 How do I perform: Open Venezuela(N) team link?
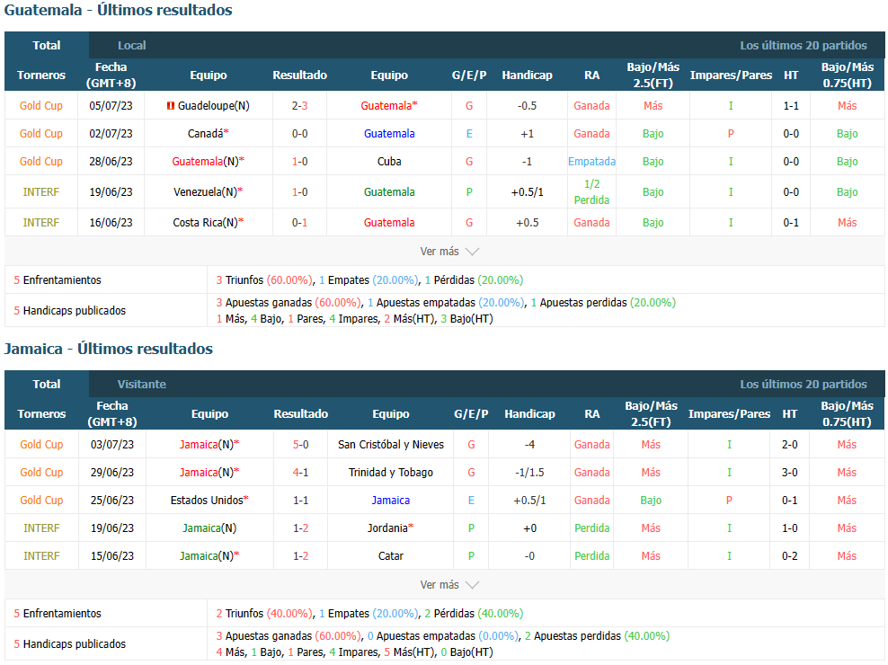(x=208, y=192)
